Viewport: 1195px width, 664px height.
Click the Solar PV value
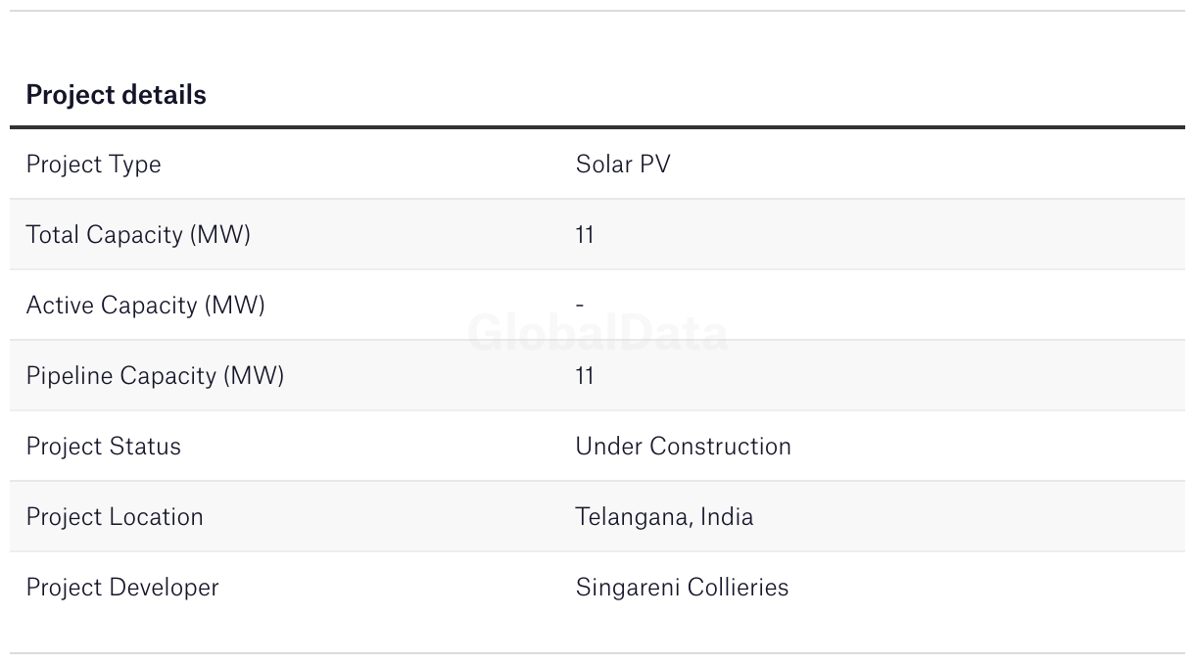(x=623, y=165)
